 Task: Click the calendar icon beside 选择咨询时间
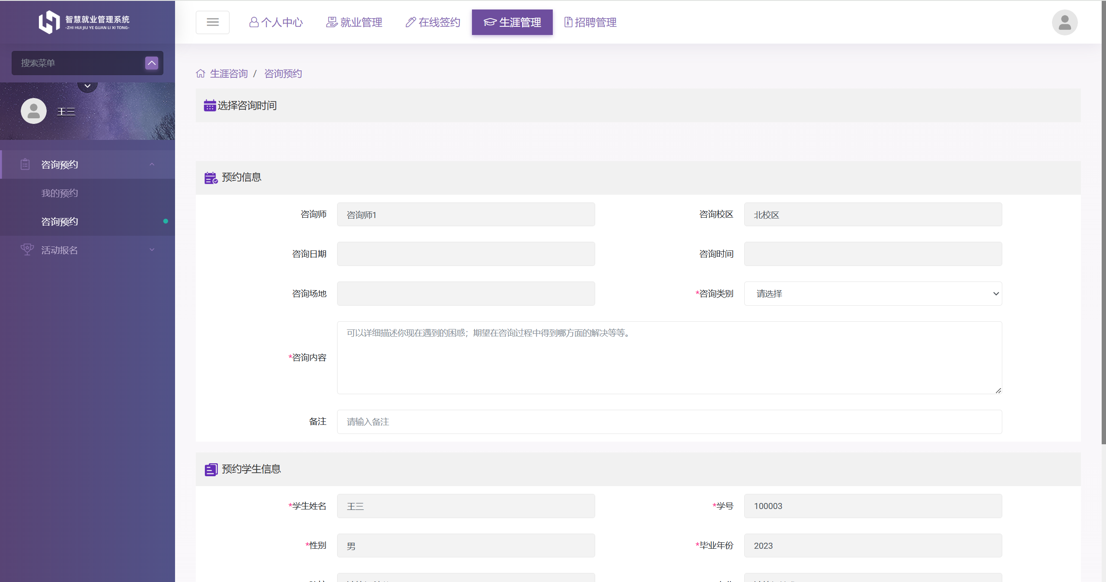click(210, 105)
